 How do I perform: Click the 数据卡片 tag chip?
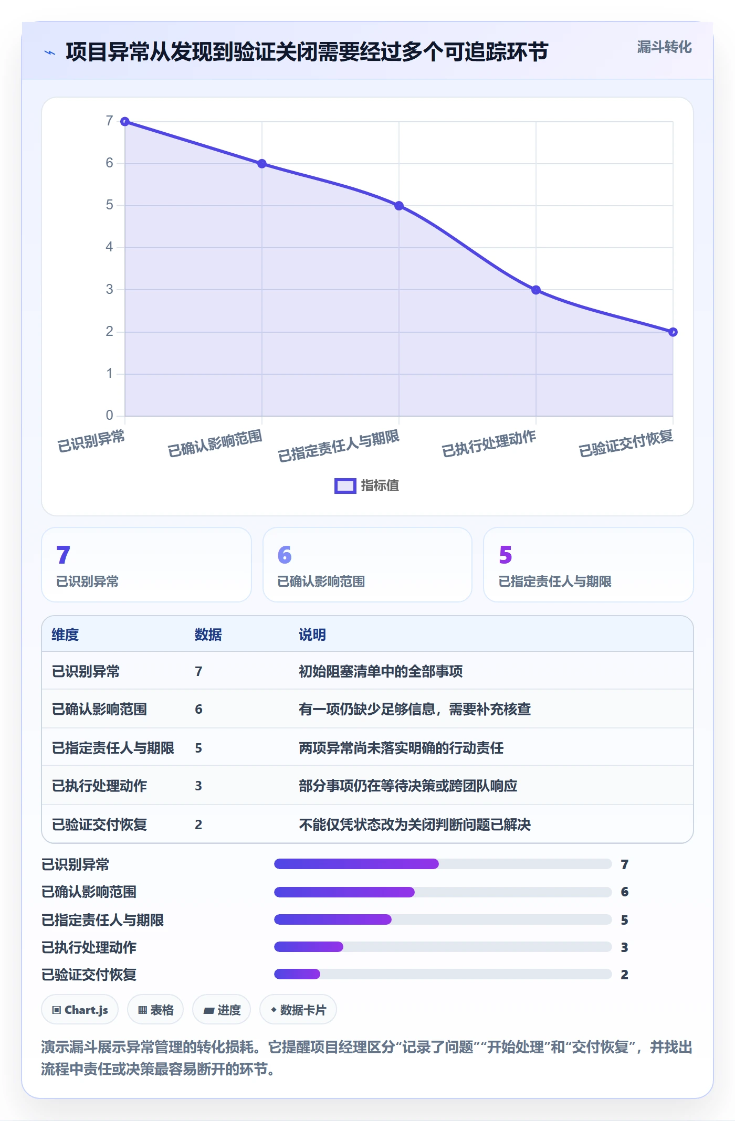(x=298, y=1010)
